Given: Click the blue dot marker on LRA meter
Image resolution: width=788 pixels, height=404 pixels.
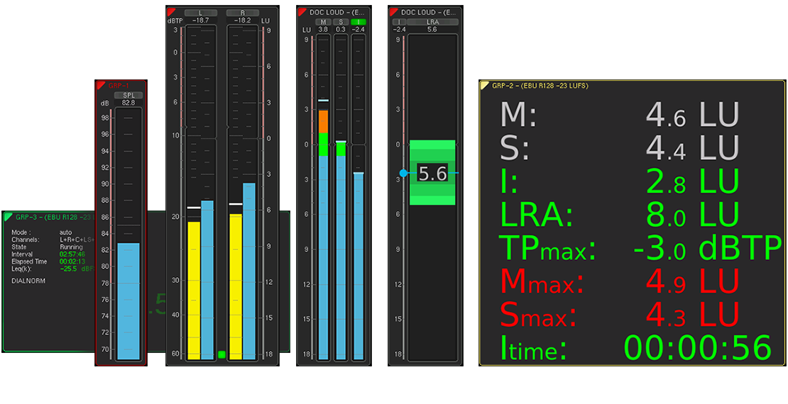Looking at the screenshot, I should click(403, 173).
